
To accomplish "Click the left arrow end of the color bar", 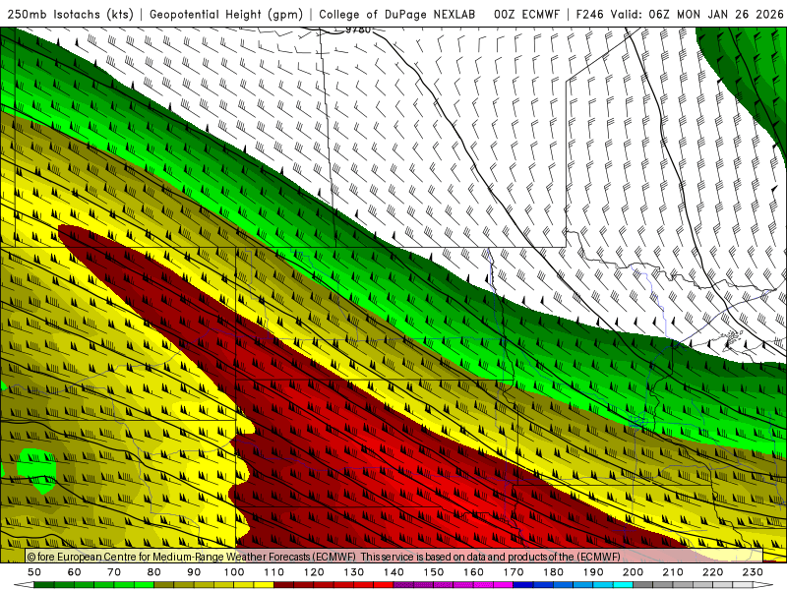I will coord(24,585).
